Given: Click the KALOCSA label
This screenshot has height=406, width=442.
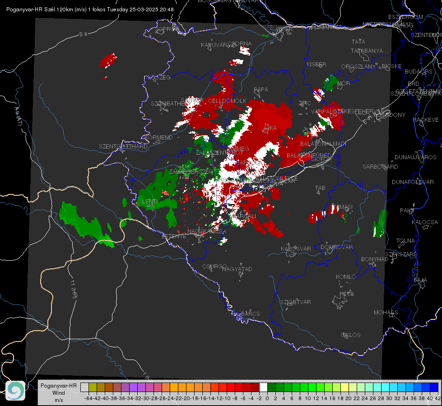Looking at the screenshot, I should click(x=424, y=222).
